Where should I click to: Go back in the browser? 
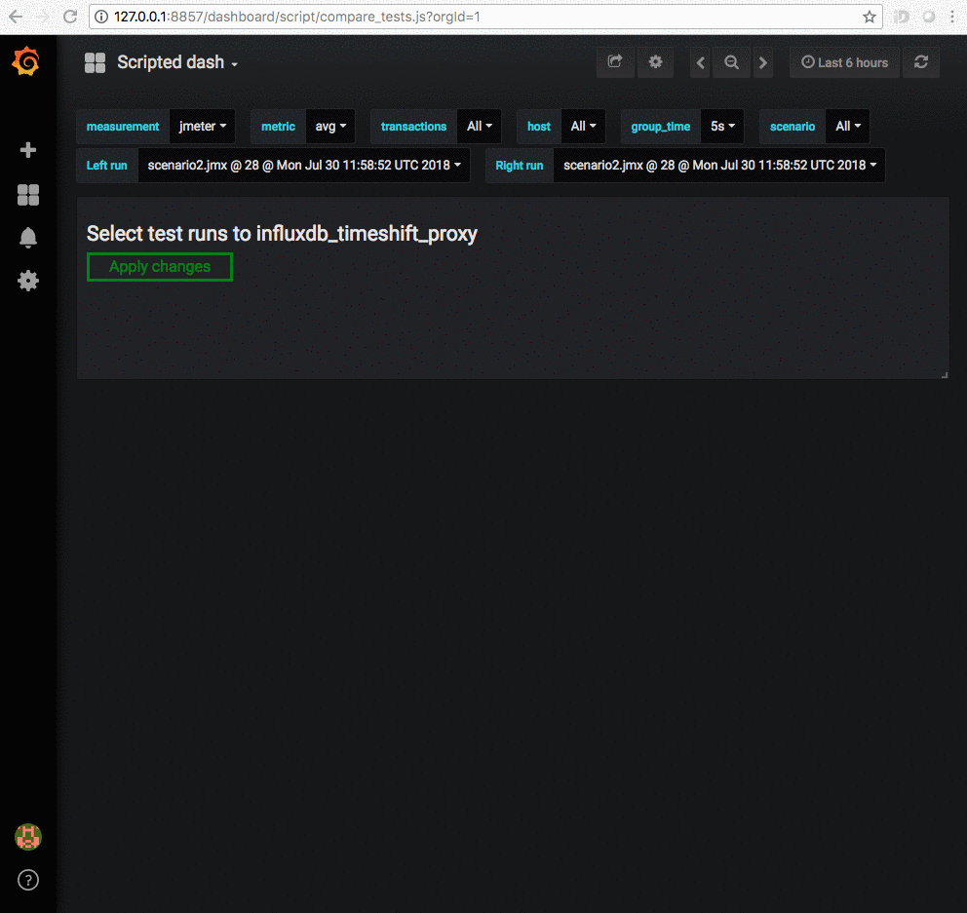coord(16,17)
